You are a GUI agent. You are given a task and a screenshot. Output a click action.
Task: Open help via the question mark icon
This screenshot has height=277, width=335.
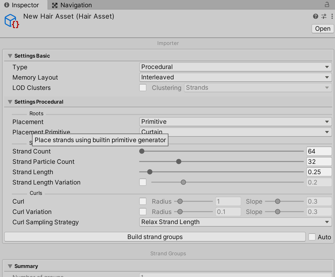315,16
